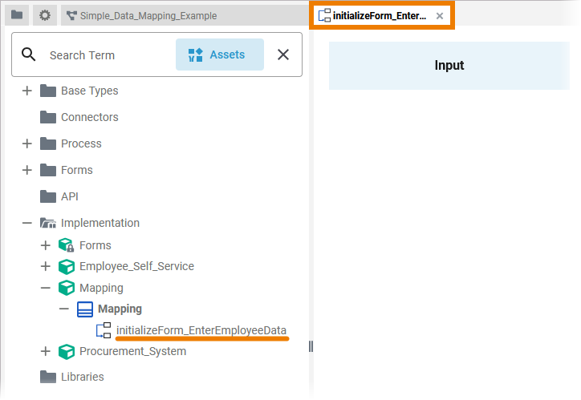Screen dimensions: 581x400
Task: Click the Search Term input field
Action: pyautogui.click(x=104, y=55)
